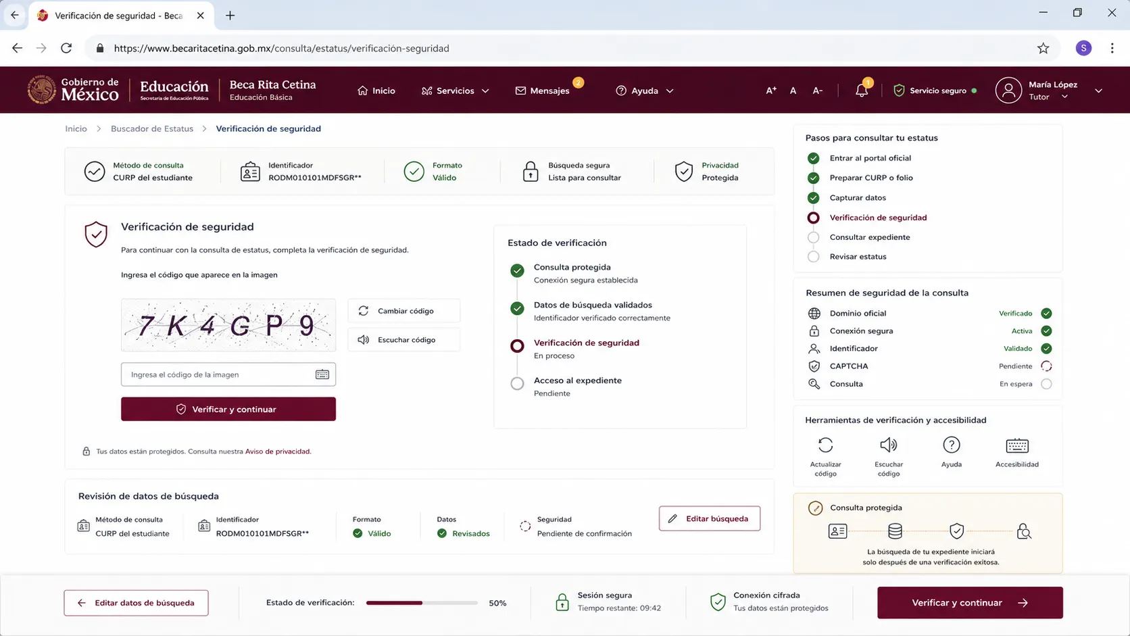The height and width of the screenshot is (636, 1130).
Task: Bookmark this page with the star icon
Action: point(1043,48)
